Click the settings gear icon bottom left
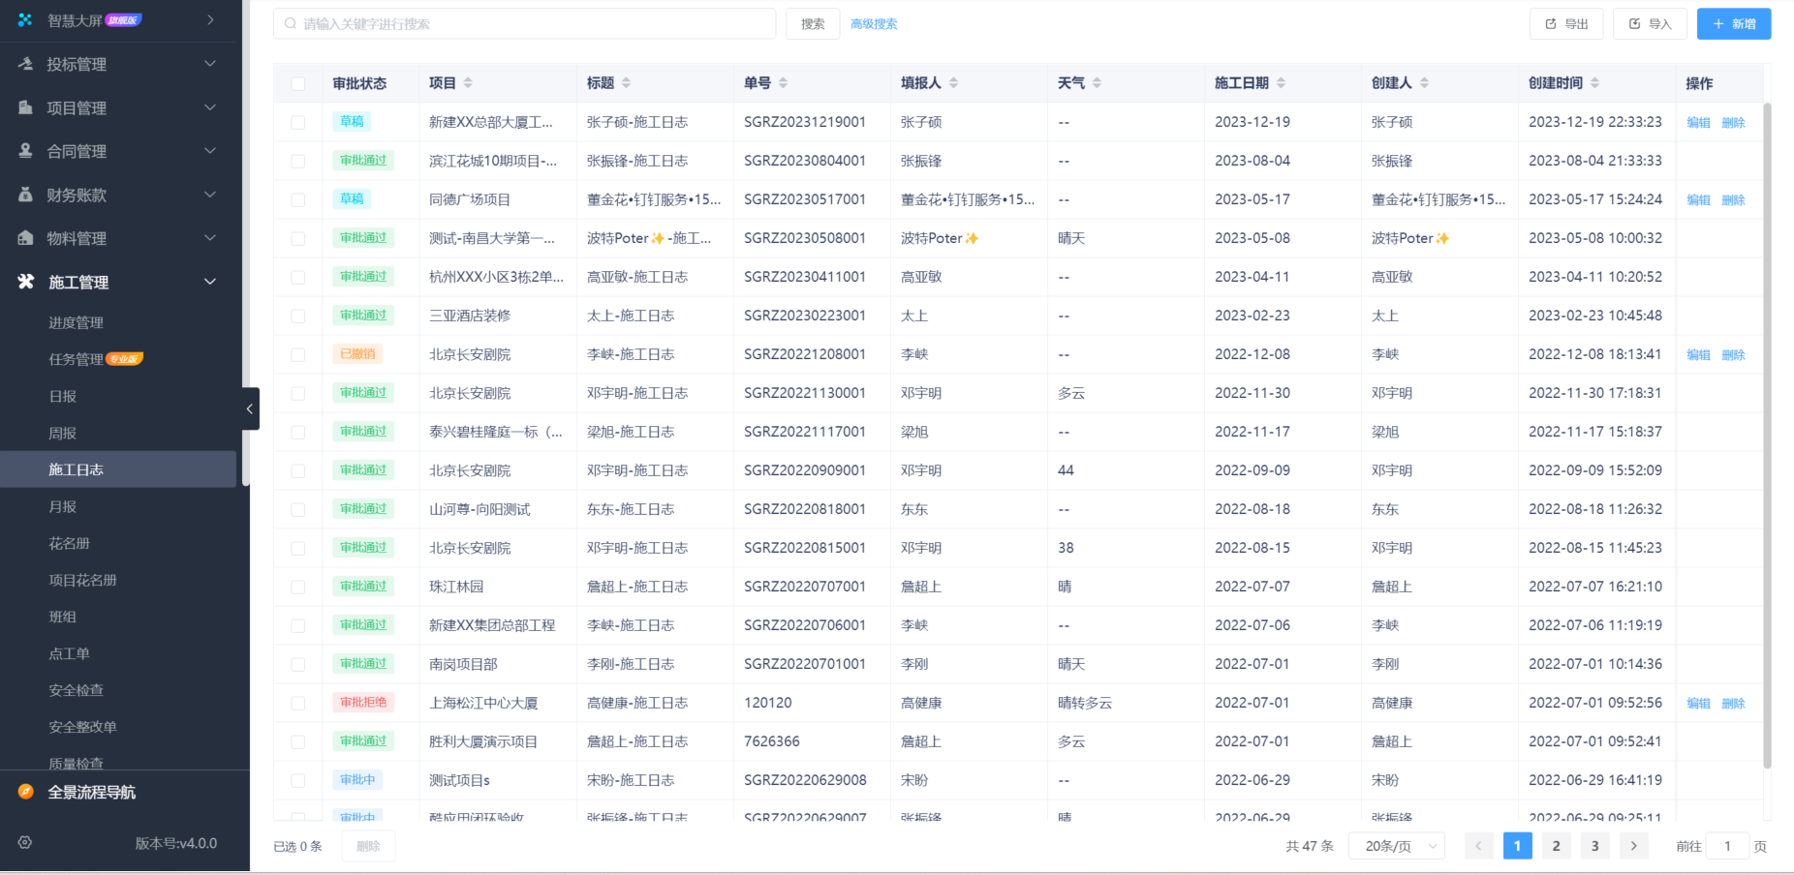Viewport: 1794px width, 875px height. (x=25, y=843)
